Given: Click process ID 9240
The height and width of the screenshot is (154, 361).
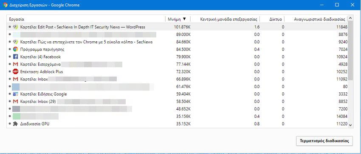Looking at the screenshot, I should [x=343, y=42].
